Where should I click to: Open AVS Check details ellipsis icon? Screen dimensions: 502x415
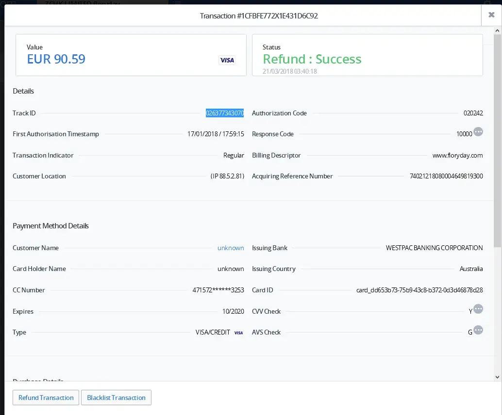(x=478, y=330)
